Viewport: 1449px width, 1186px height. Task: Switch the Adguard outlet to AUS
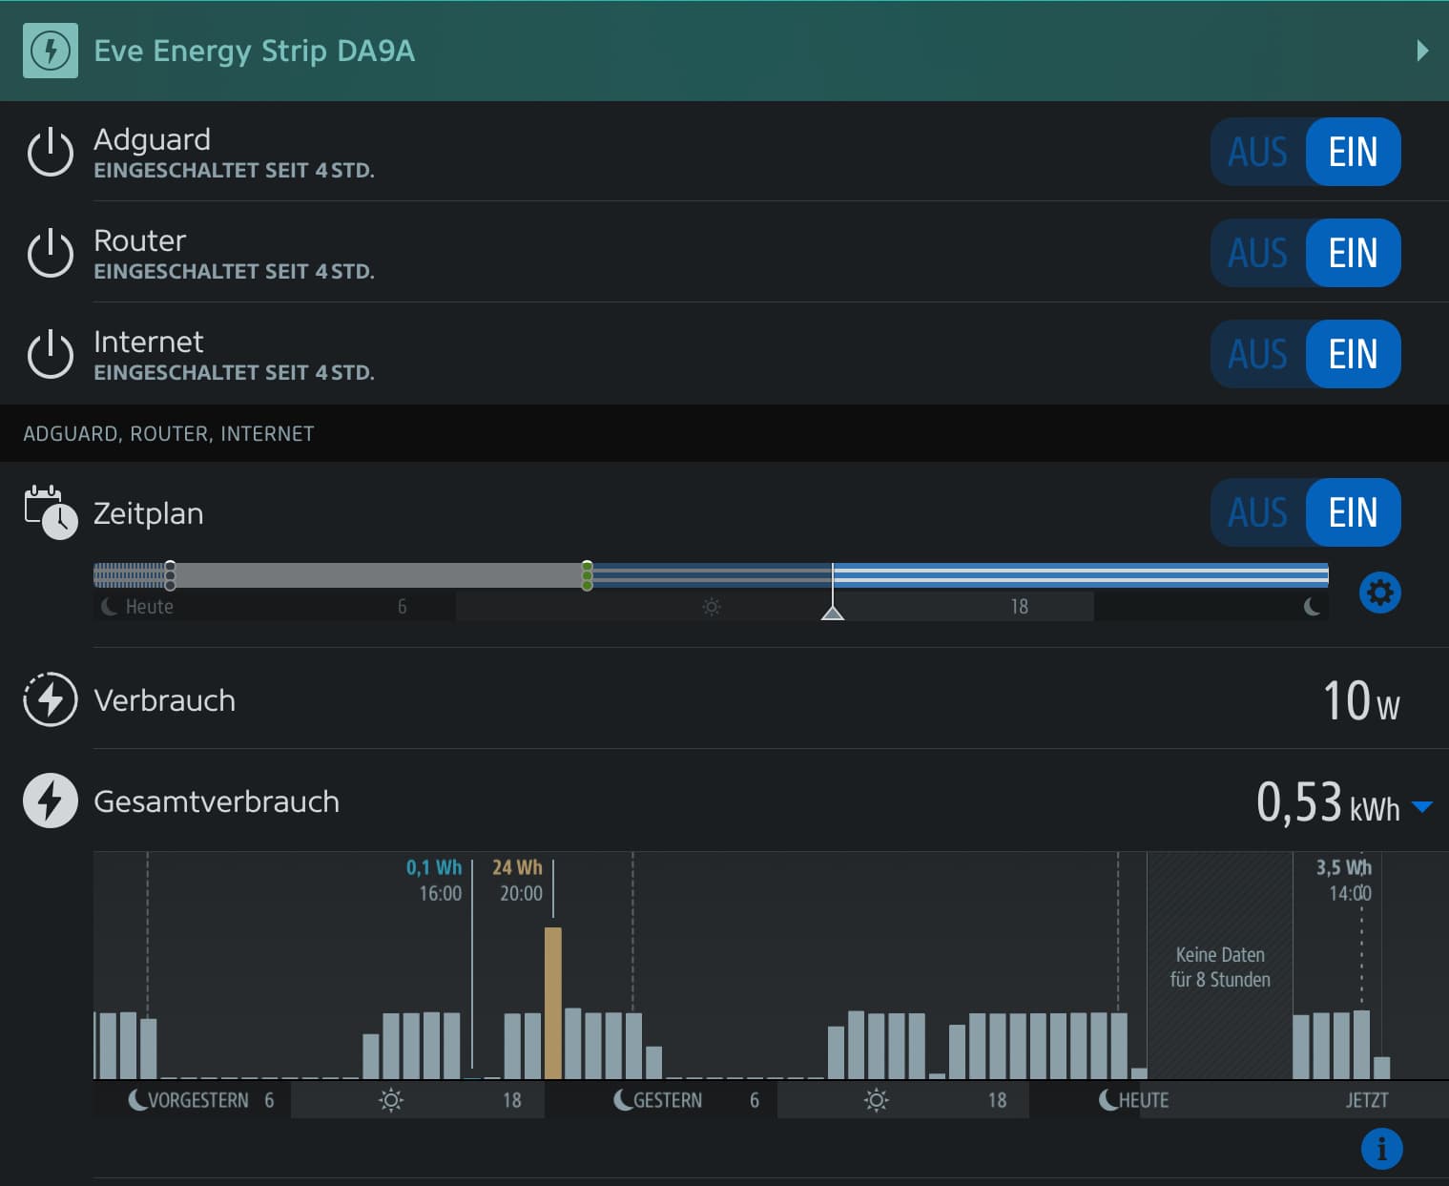click(1257, 153)
